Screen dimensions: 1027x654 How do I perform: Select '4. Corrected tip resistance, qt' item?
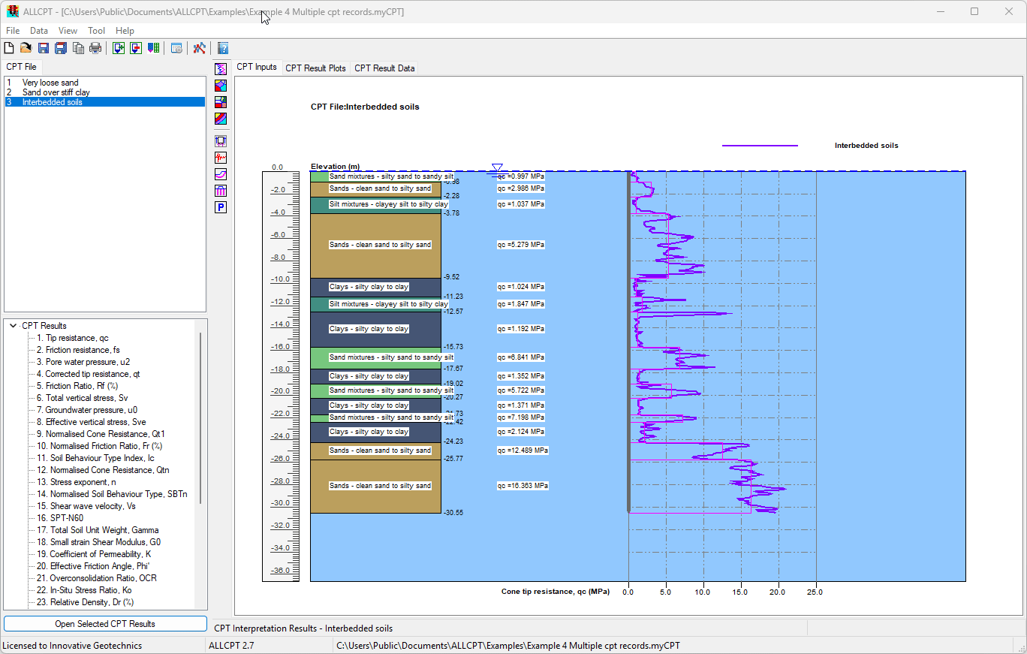click(88, 374)
